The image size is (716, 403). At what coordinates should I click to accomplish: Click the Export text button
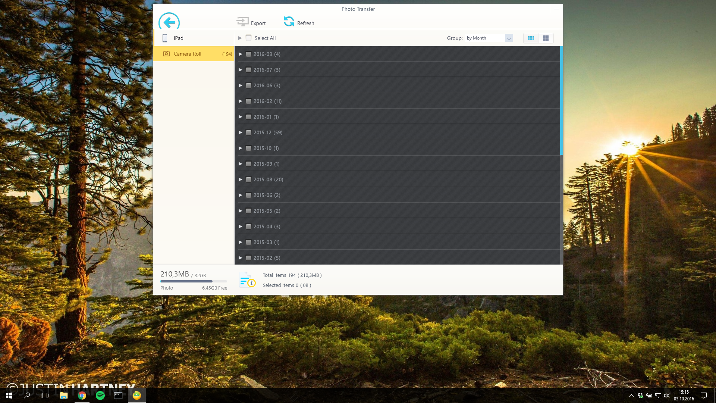(x=258, y=23)
